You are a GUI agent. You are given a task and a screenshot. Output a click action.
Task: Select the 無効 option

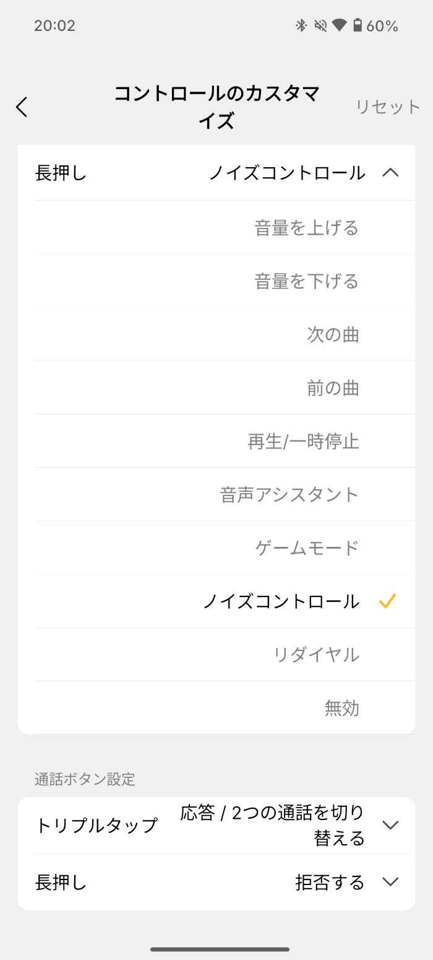tap(342, 708)
